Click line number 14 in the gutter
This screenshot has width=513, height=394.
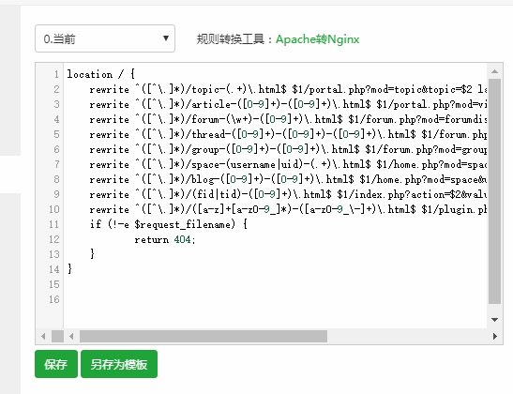(54, 269)
